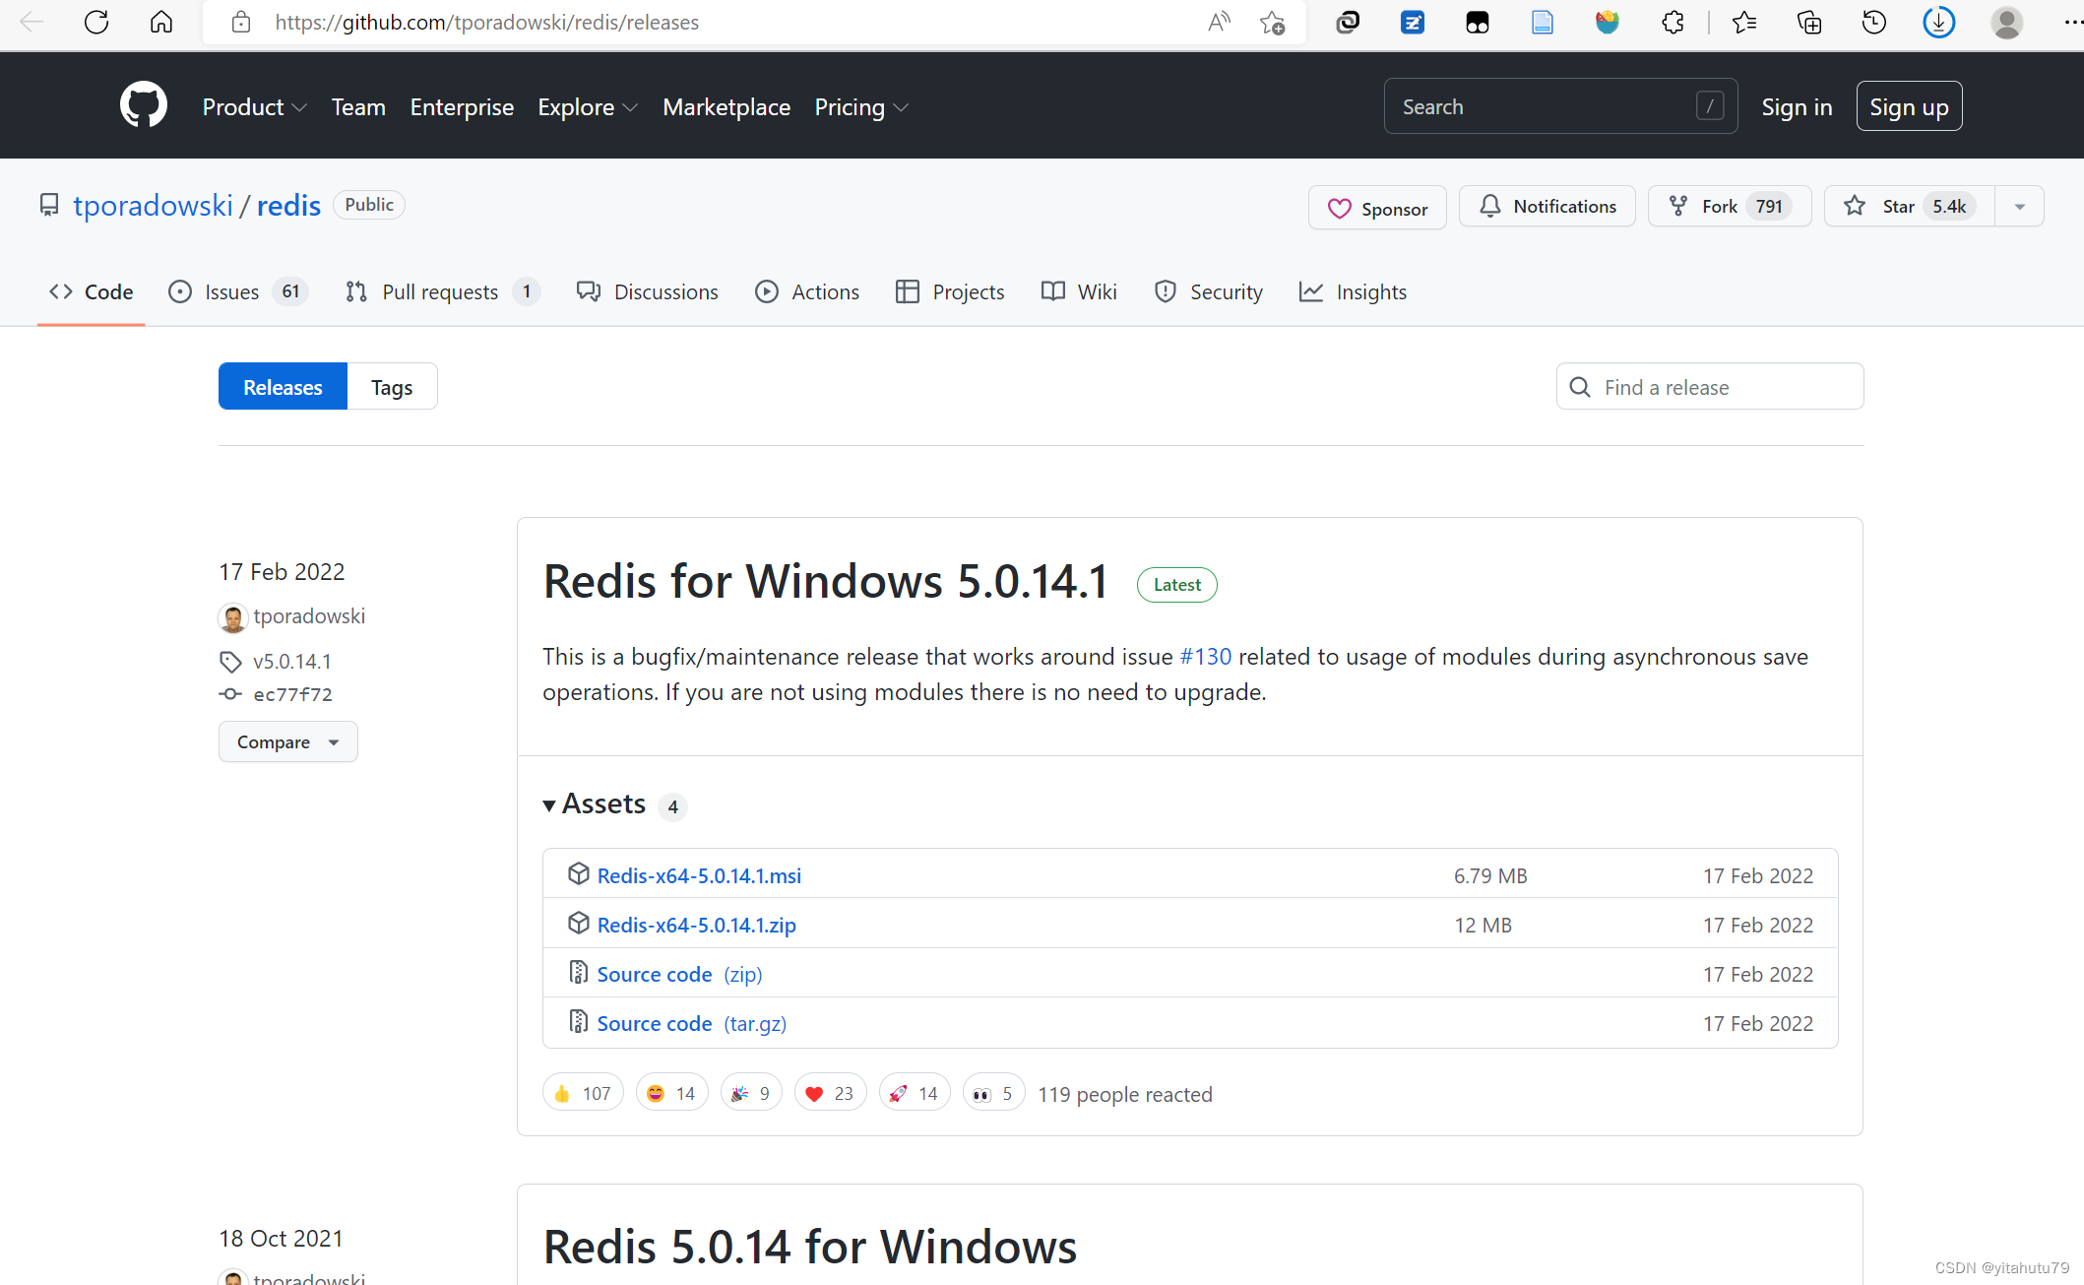The height and width of the screenshot is (1285, 2084).
Task: Download Source code (tar.gz)
Action: (x=691, y=1023)
